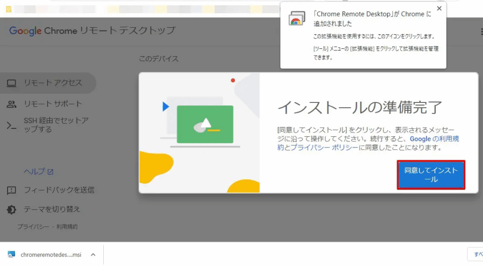
Task: Dismiss the extension-added notification popup
Action: point(439,8)
